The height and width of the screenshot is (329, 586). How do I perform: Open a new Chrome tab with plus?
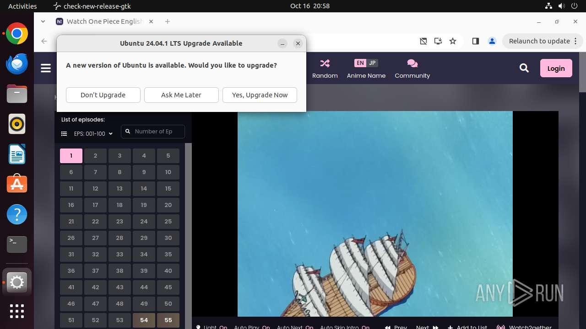[168, 21]
